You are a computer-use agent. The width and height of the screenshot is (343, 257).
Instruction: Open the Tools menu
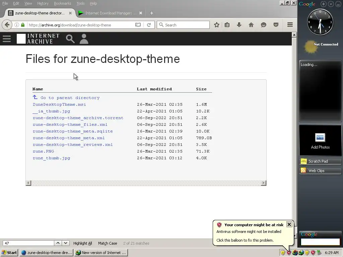coord(80,3)
